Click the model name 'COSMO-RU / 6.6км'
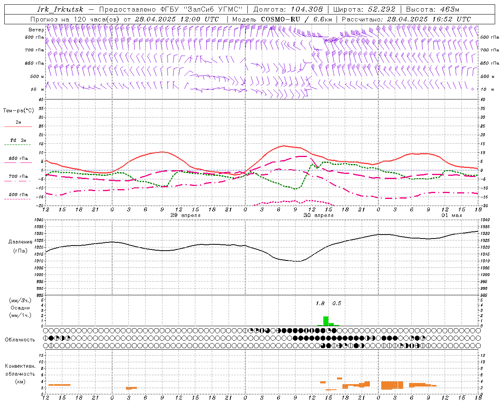 pyautogui.click(x=297, y=19)
